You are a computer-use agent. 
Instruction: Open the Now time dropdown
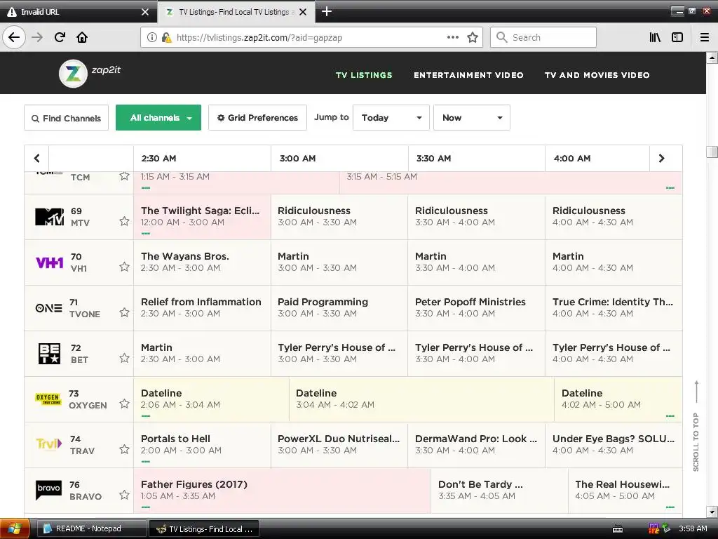(x=472, y=118)
